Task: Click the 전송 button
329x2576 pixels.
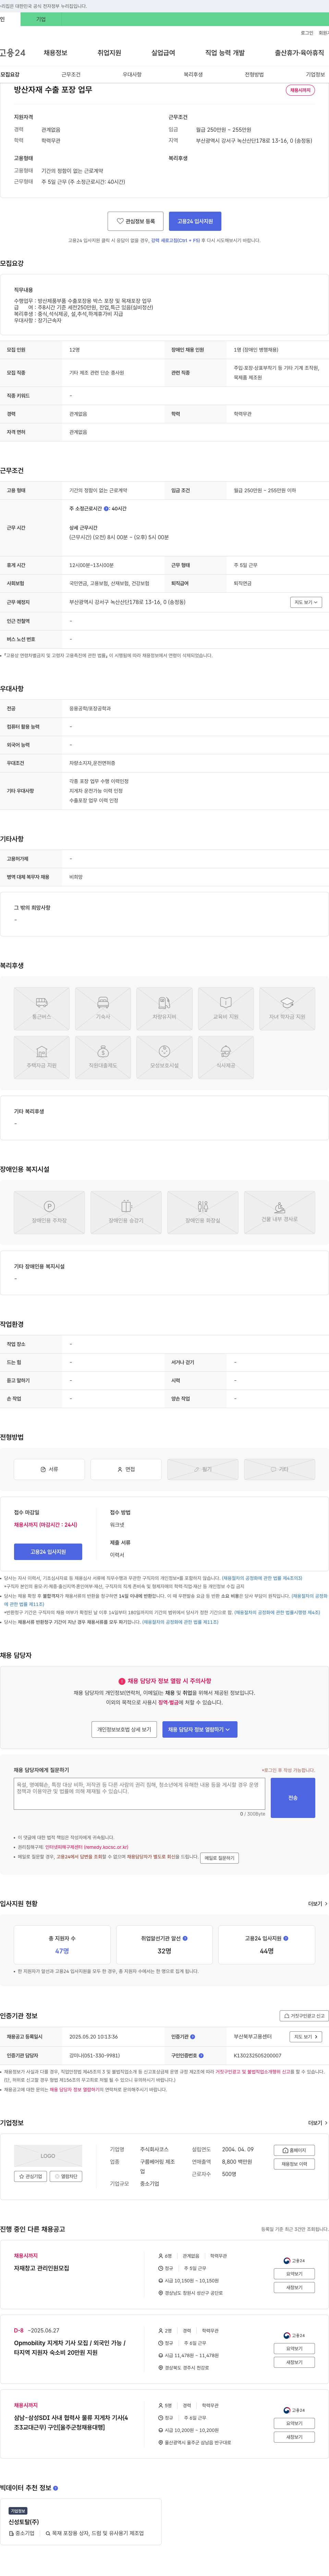Action: pos(293,1798)
